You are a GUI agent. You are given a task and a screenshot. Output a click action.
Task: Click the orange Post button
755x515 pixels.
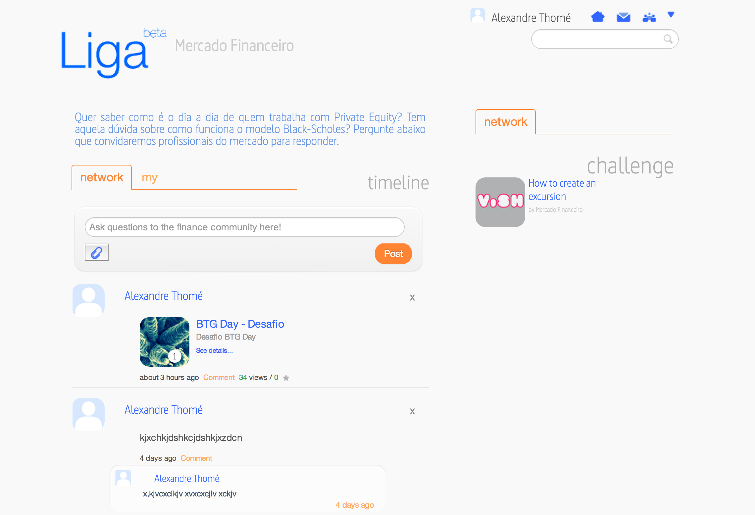(x=393, y=254)
